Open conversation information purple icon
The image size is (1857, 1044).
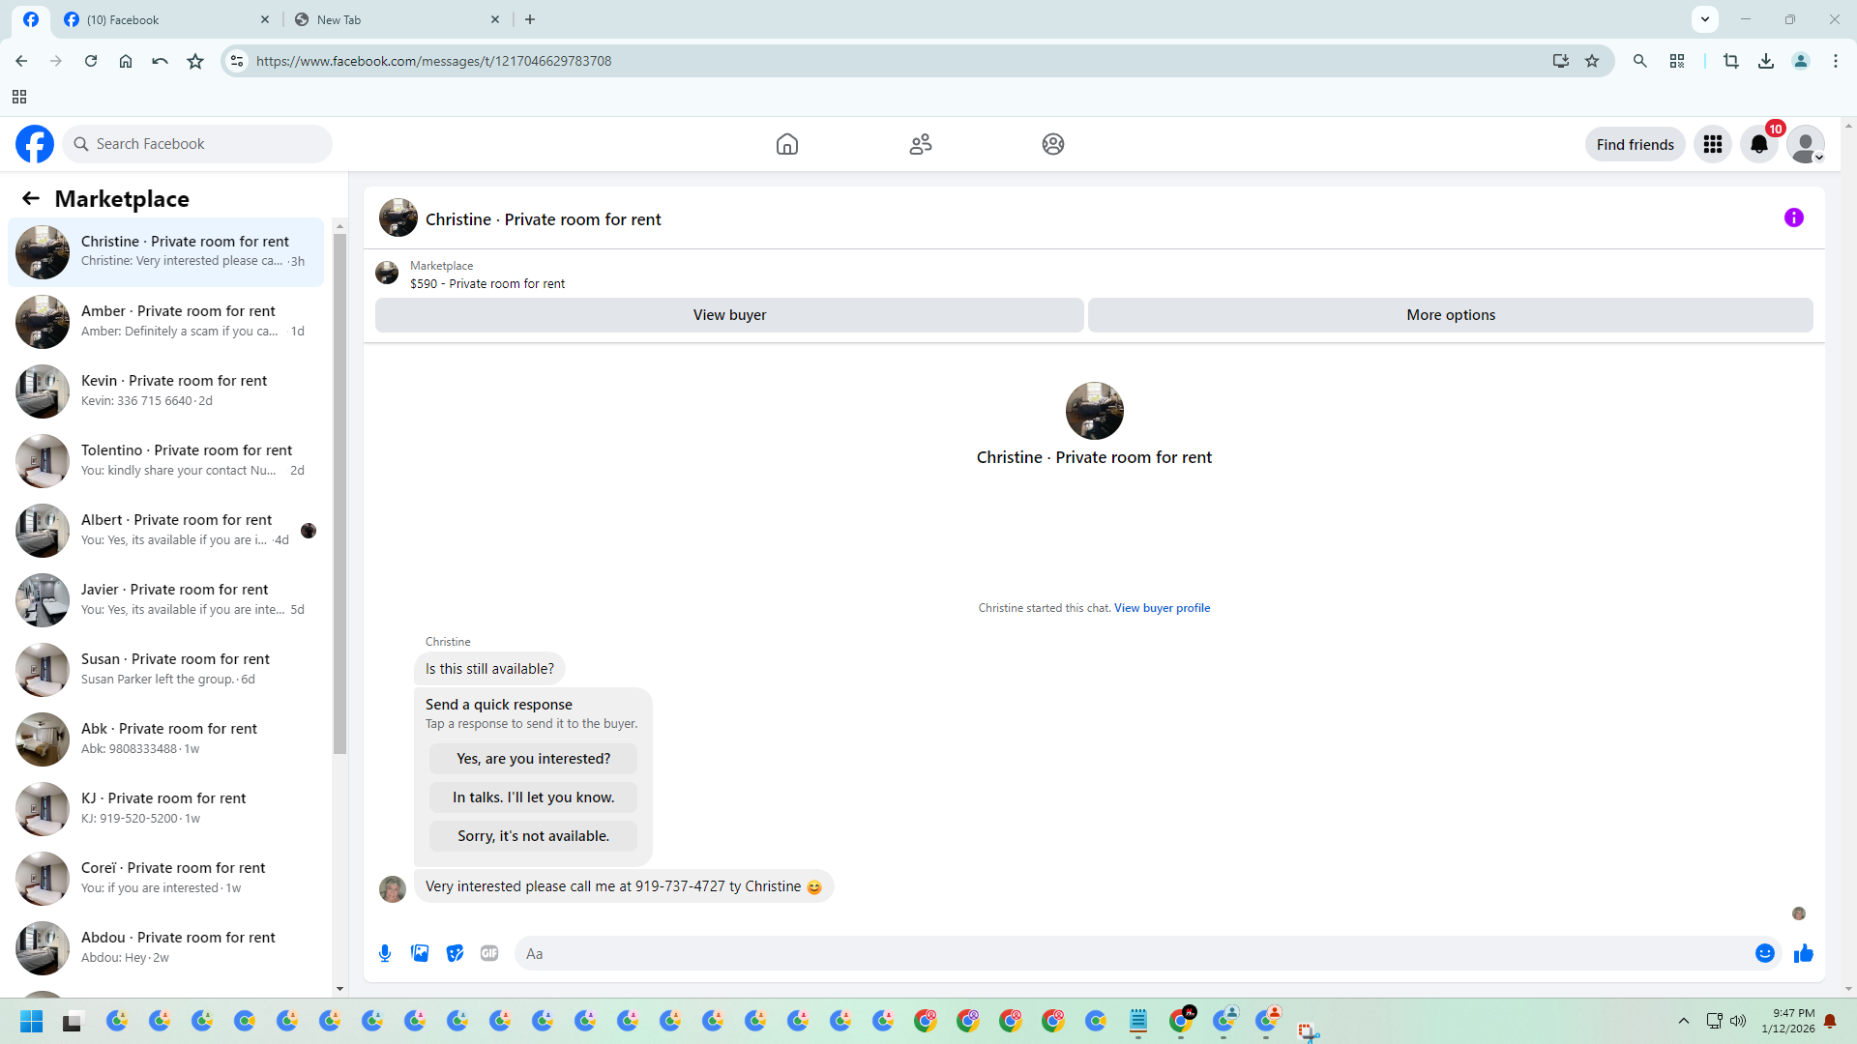click(x=1793, y=217)
